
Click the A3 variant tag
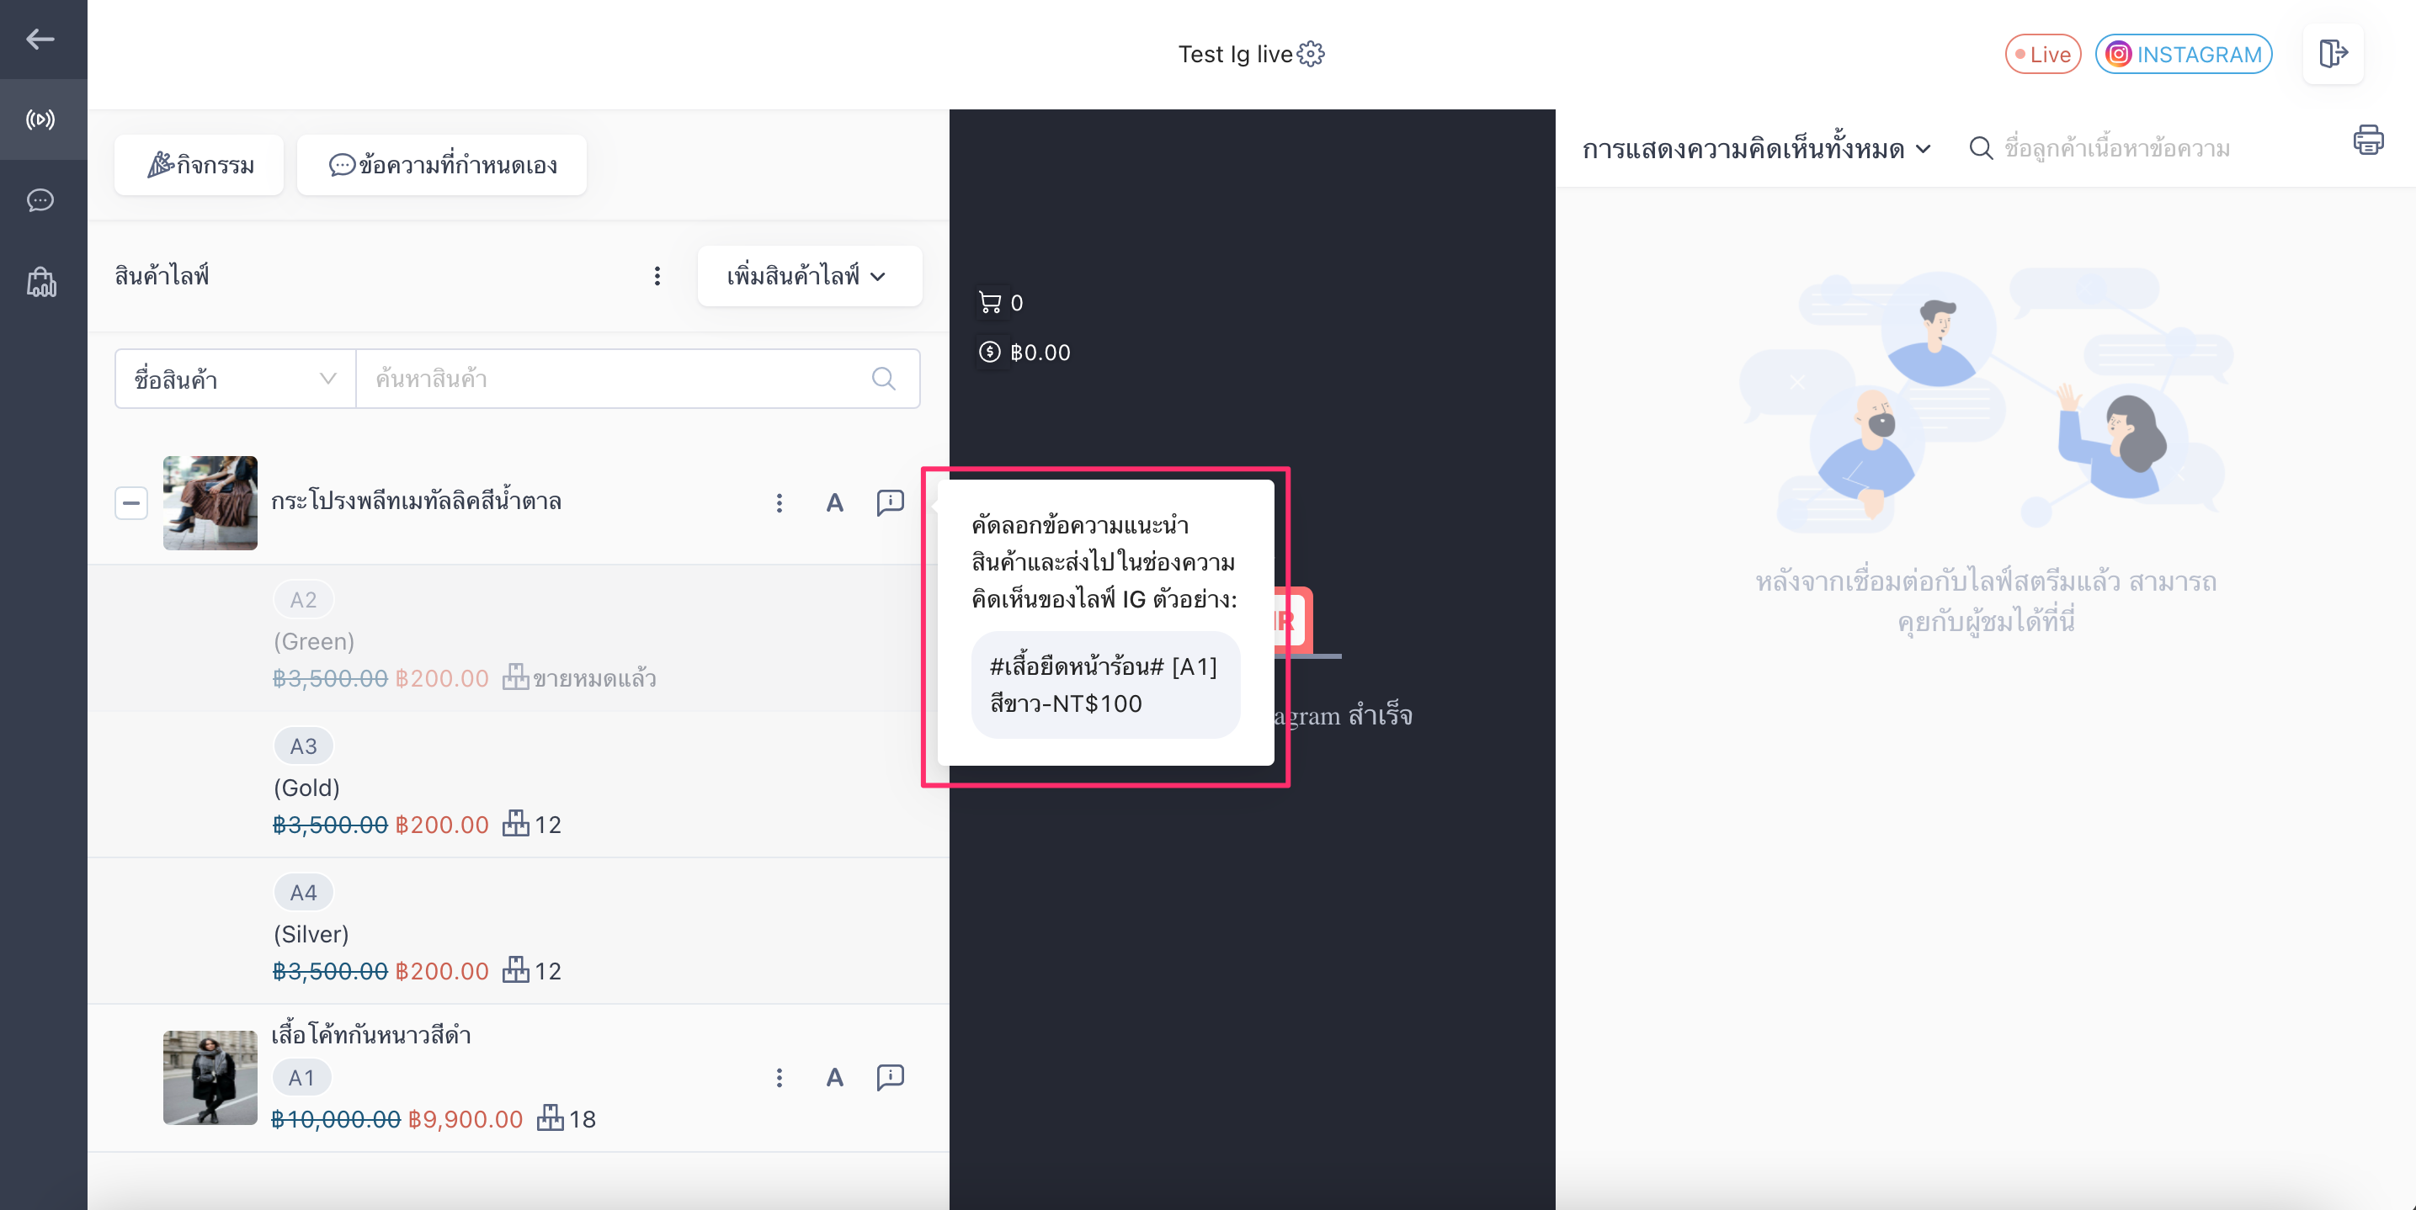pos(303,746)
